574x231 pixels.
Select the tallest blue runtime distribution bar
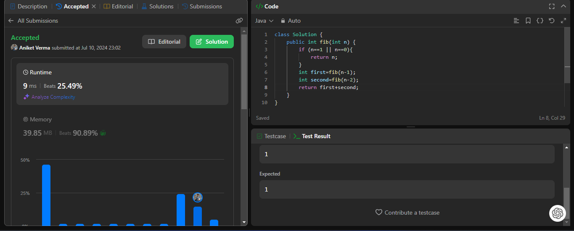[x=46, y=195]
